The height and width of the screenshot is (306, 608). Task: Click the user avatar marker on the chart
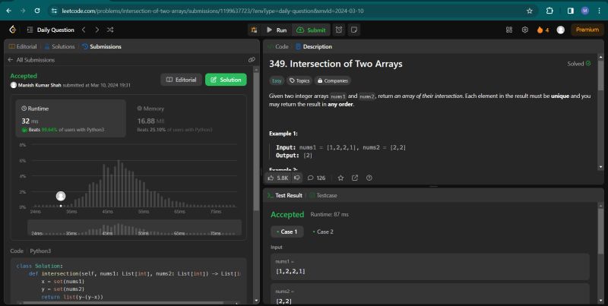click(x=61, y=196)
